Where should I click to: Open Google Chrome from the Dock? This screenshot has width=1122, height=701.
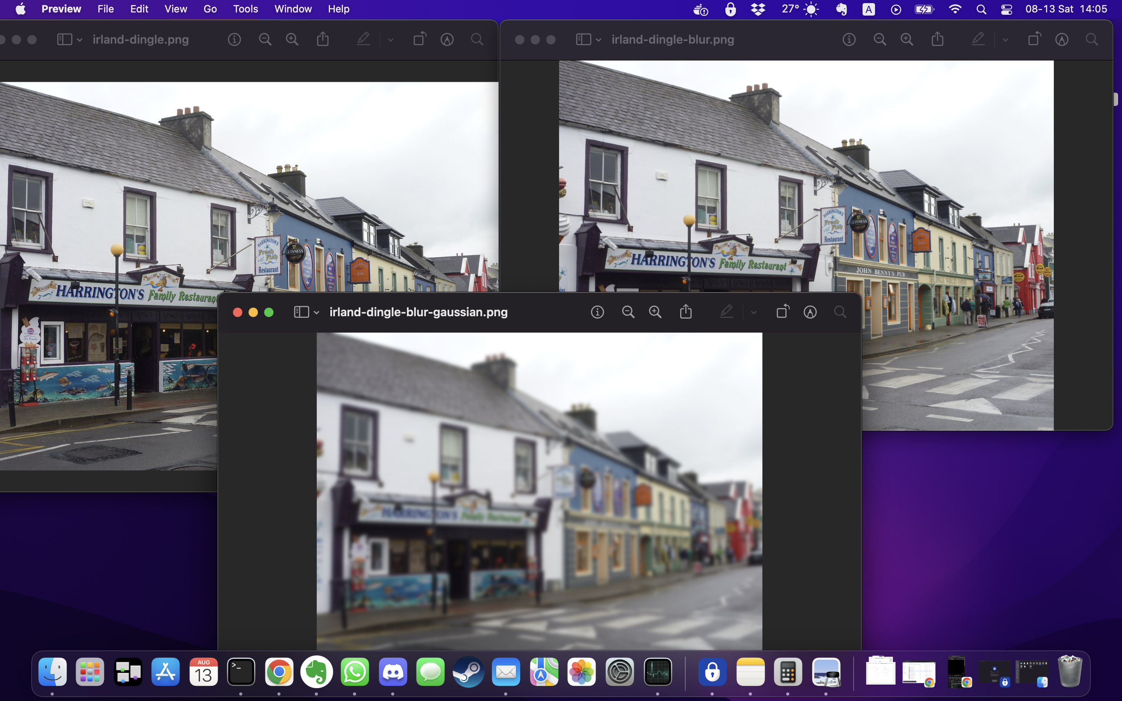tap(279, 672)
